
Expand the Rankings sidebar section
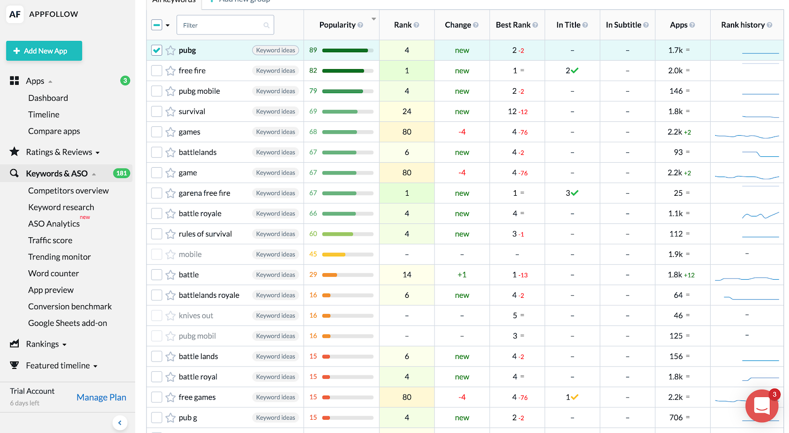(65, 345)
